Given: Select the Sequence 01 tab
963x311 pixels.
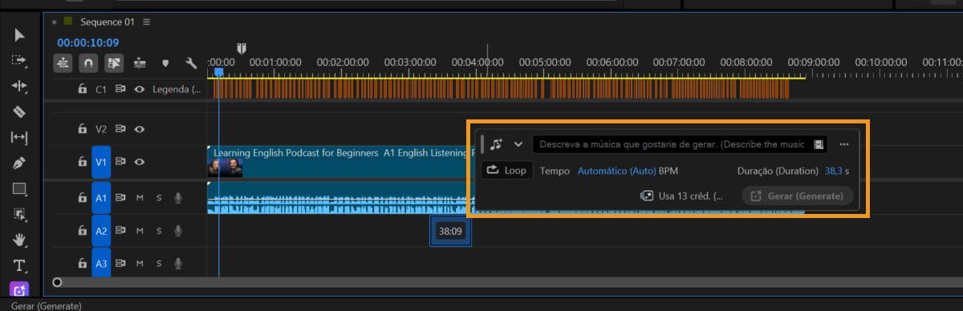Looking at the screenshot, I should click(x=107, y=22).
